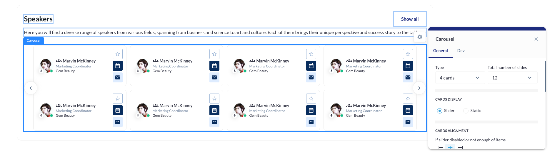This screenshot has height=156, width=560.
Task: Click mail icon on third bottom-row speaker card
Action: (311, 122)
